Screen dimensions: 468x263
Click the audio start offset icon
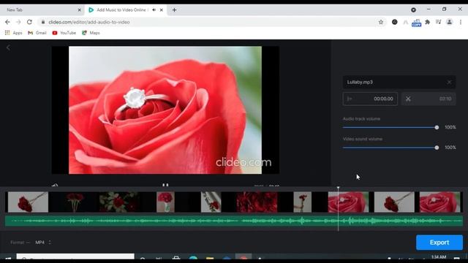(350, 99)
